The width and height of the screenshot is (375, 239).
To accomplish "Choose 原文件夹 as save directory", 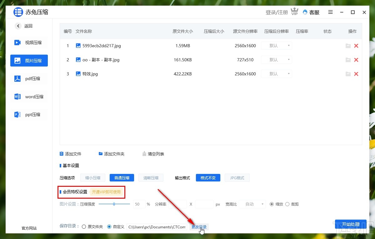I will [x=84, y=227].
